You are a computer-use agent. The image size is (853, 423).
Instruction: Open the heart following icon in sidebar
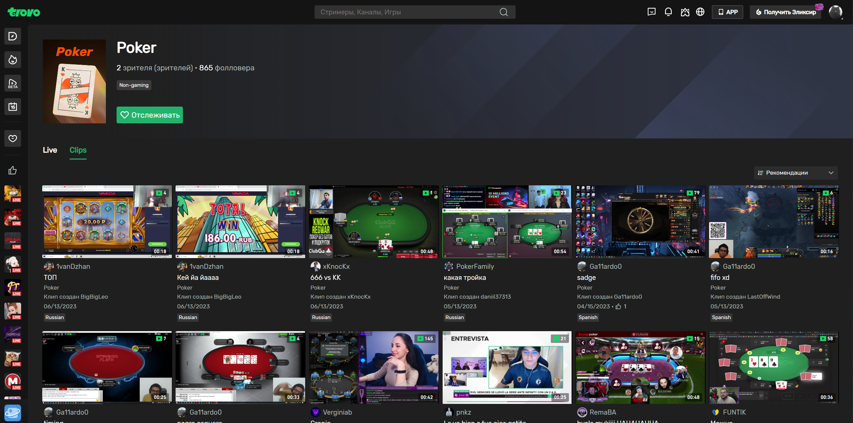tap(13, 138)
